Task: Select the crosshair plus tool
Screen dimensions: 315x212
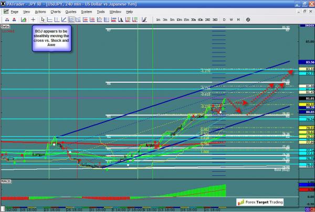Action: pyautogui.click(x=33, y=20)
